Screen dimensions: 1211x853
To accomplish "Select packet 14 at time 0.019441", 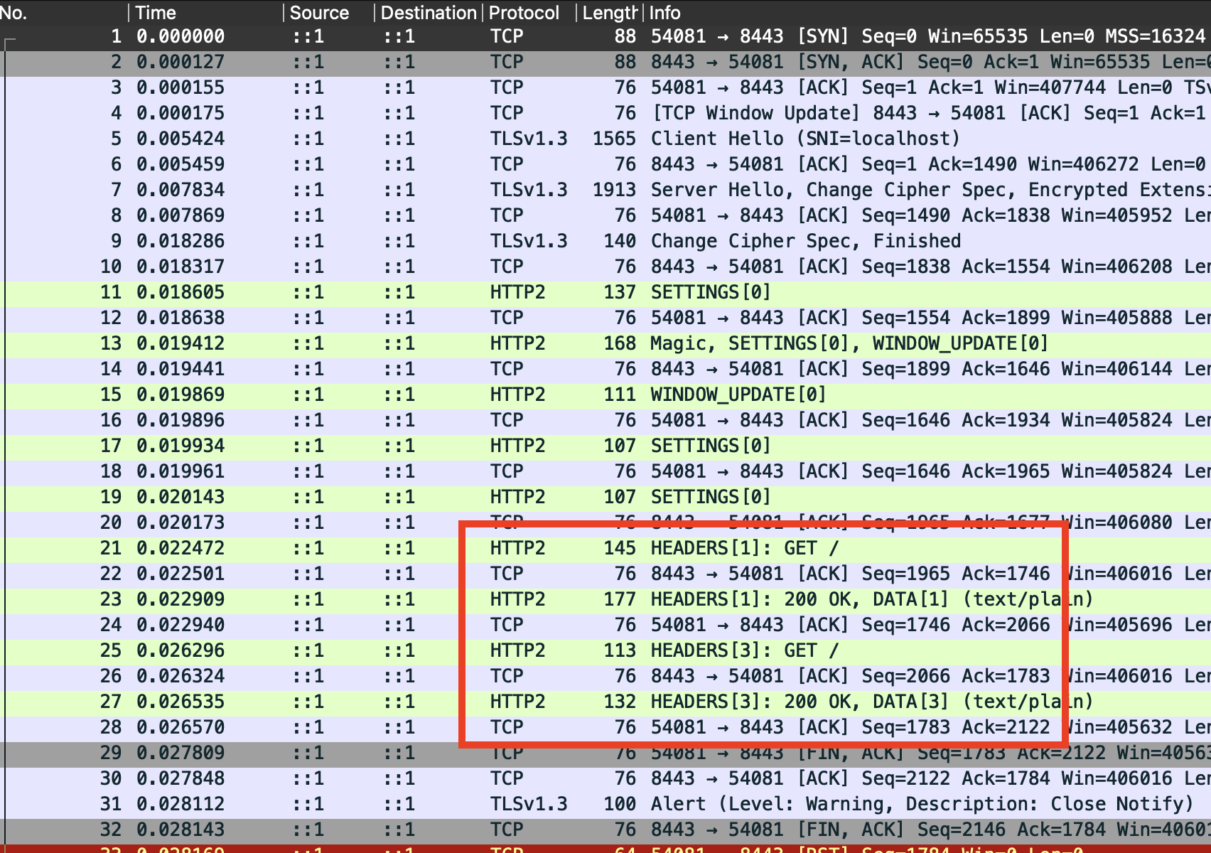I will coord(605,369).
